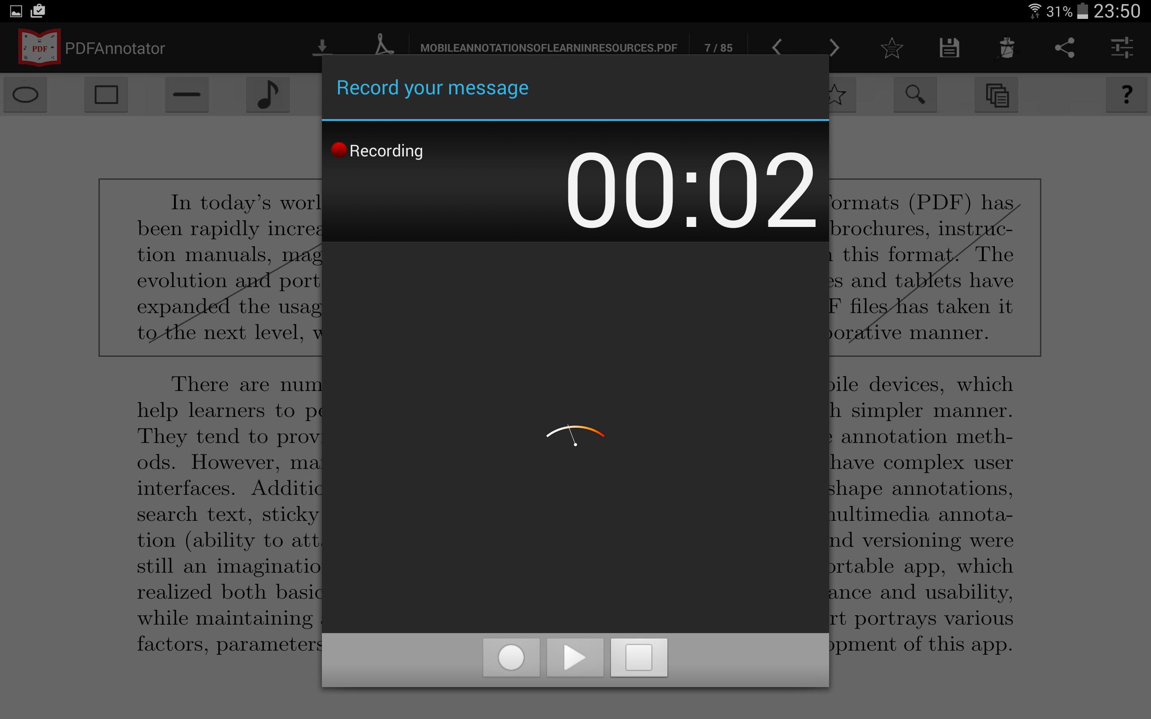Image resolution: width=1151 pixels, height=719 pixels.
Task: Navigate to the next page
Action: [834, 47]
